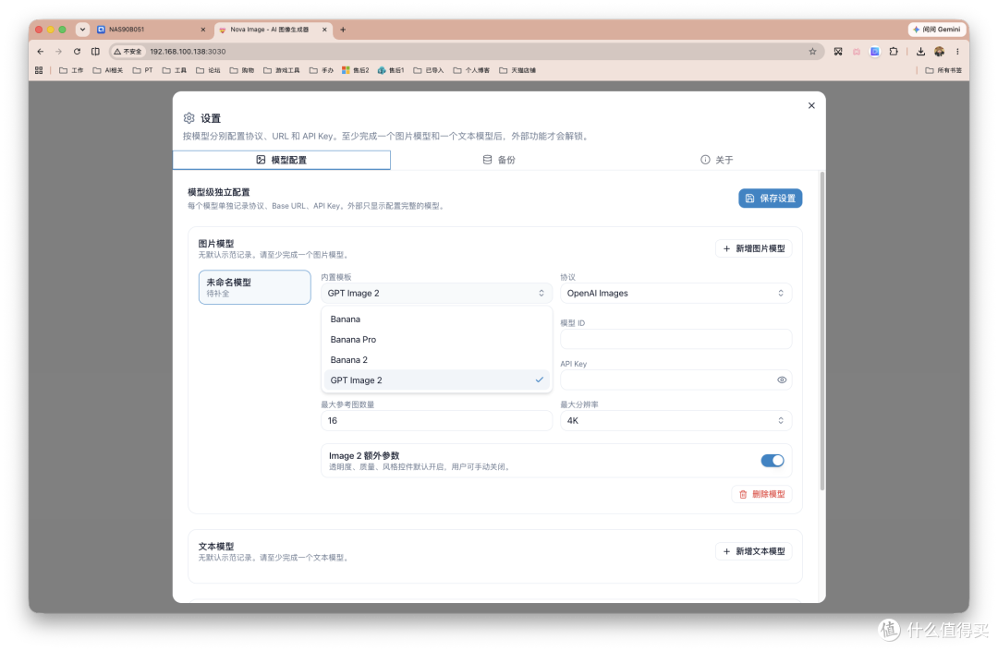Open the 论坛 bookmark folder
This screenshot has width=998, height=651.
(x=208, y=70)
